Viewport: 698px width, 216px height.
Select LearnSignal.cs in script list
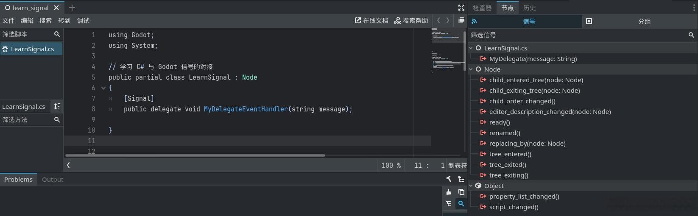pyautogui.click(x=31, y=49)
